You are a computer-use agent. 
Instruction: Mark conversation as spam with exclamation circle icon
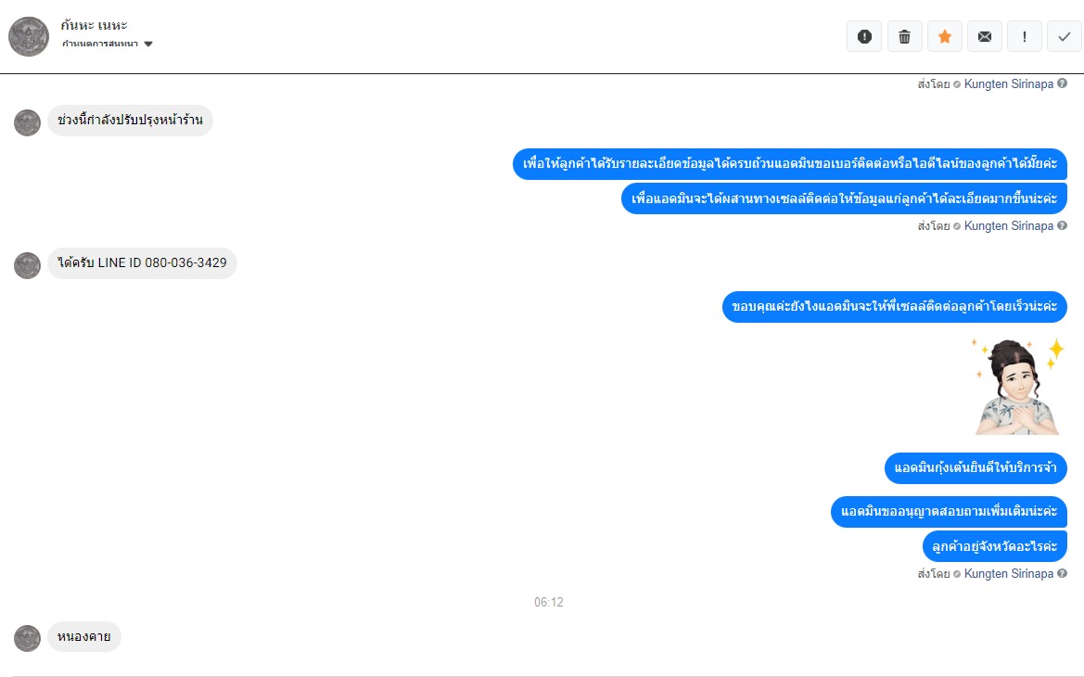pyautogui.click(x=864, y=37)
